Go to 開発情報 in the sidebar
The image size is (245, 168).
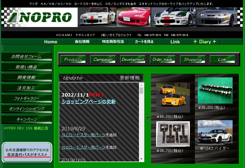tap(26, 77)
